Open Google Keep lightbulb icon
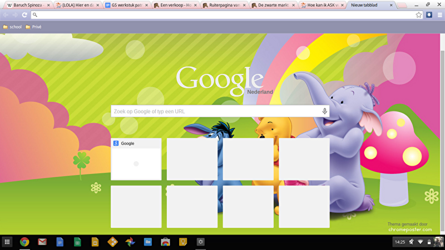Screen dimensions: 445x250 click(x=183, y=242)
